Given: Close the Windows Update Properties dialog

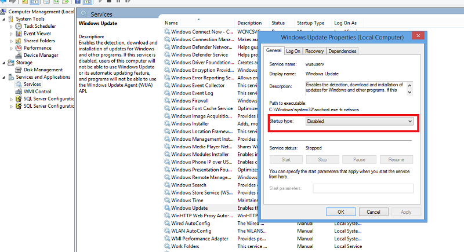Looking at the screenshot, I should [x=418, y=36].
